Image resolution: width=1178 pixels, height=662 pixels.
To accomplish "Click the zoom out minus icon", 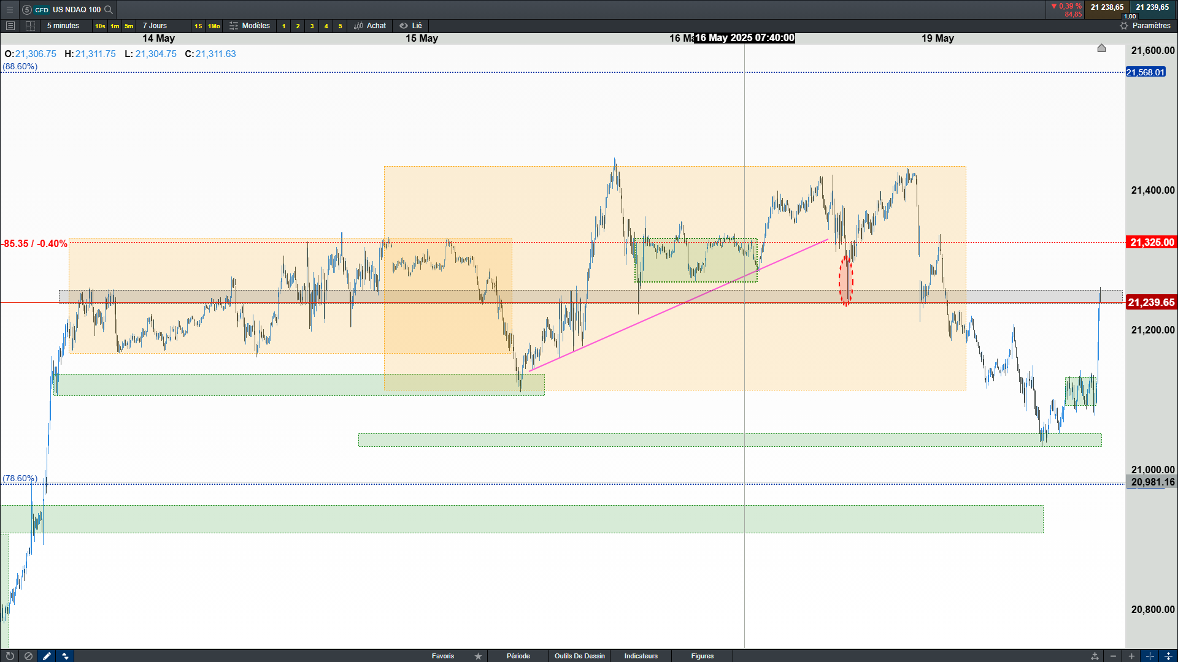I will (1113, 656).
